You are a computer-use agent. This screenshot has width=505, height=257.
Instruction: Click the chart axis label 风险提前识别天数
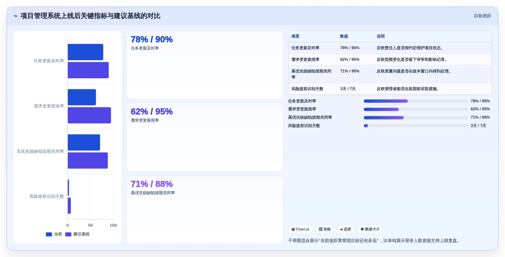[x=47, y=196]
